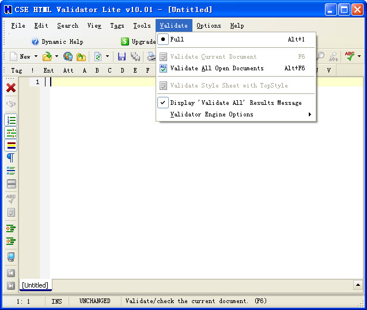Open a file with the folder icon
Image resolution: width=367 pixels, height=310 pixels.
pyautogui.click(x=47, y=56)
